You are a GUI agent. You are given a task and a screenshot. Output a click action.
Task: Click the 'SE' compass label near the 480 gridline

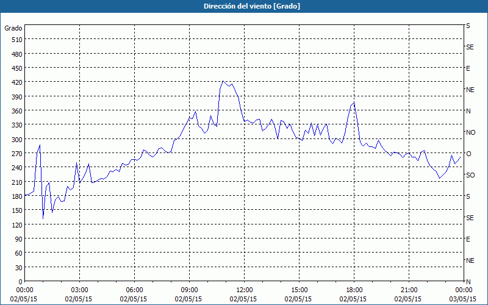[470, 47]
